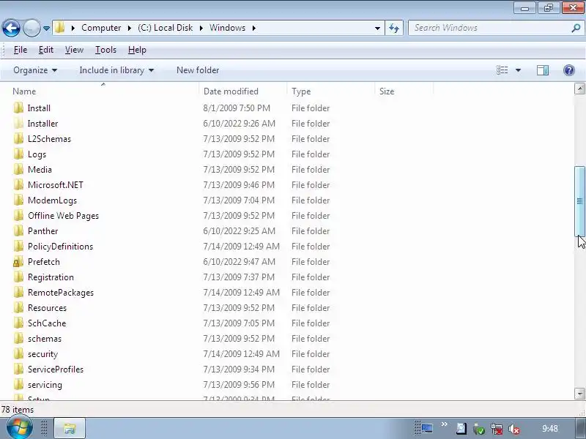Select the PolicyDefinitions folder icon
This screenshot has height=439, width=586.
[18, 246]
